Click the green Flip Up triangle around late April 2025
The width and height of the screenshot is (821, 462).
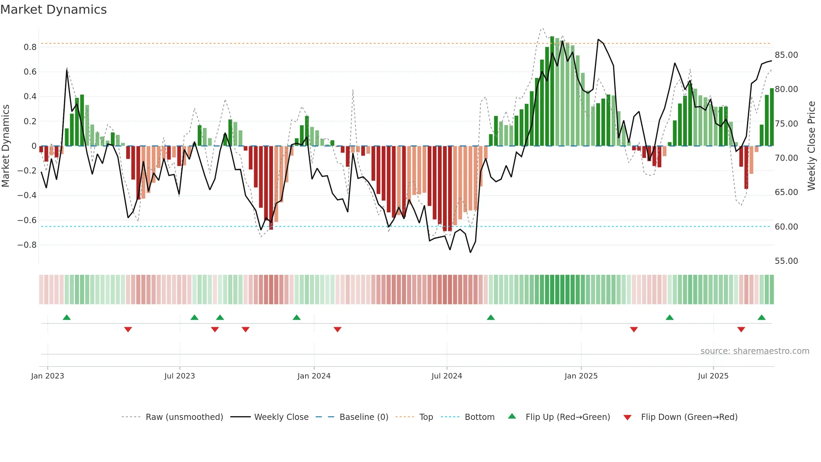click(x=669, y=317)
